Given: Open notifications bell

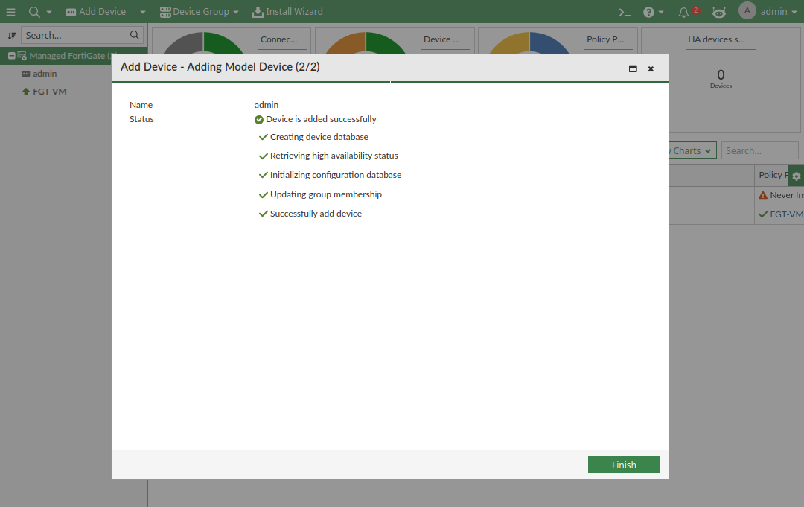Looking at the screenshot, I should pyautogui.click(x=683, y=13).
